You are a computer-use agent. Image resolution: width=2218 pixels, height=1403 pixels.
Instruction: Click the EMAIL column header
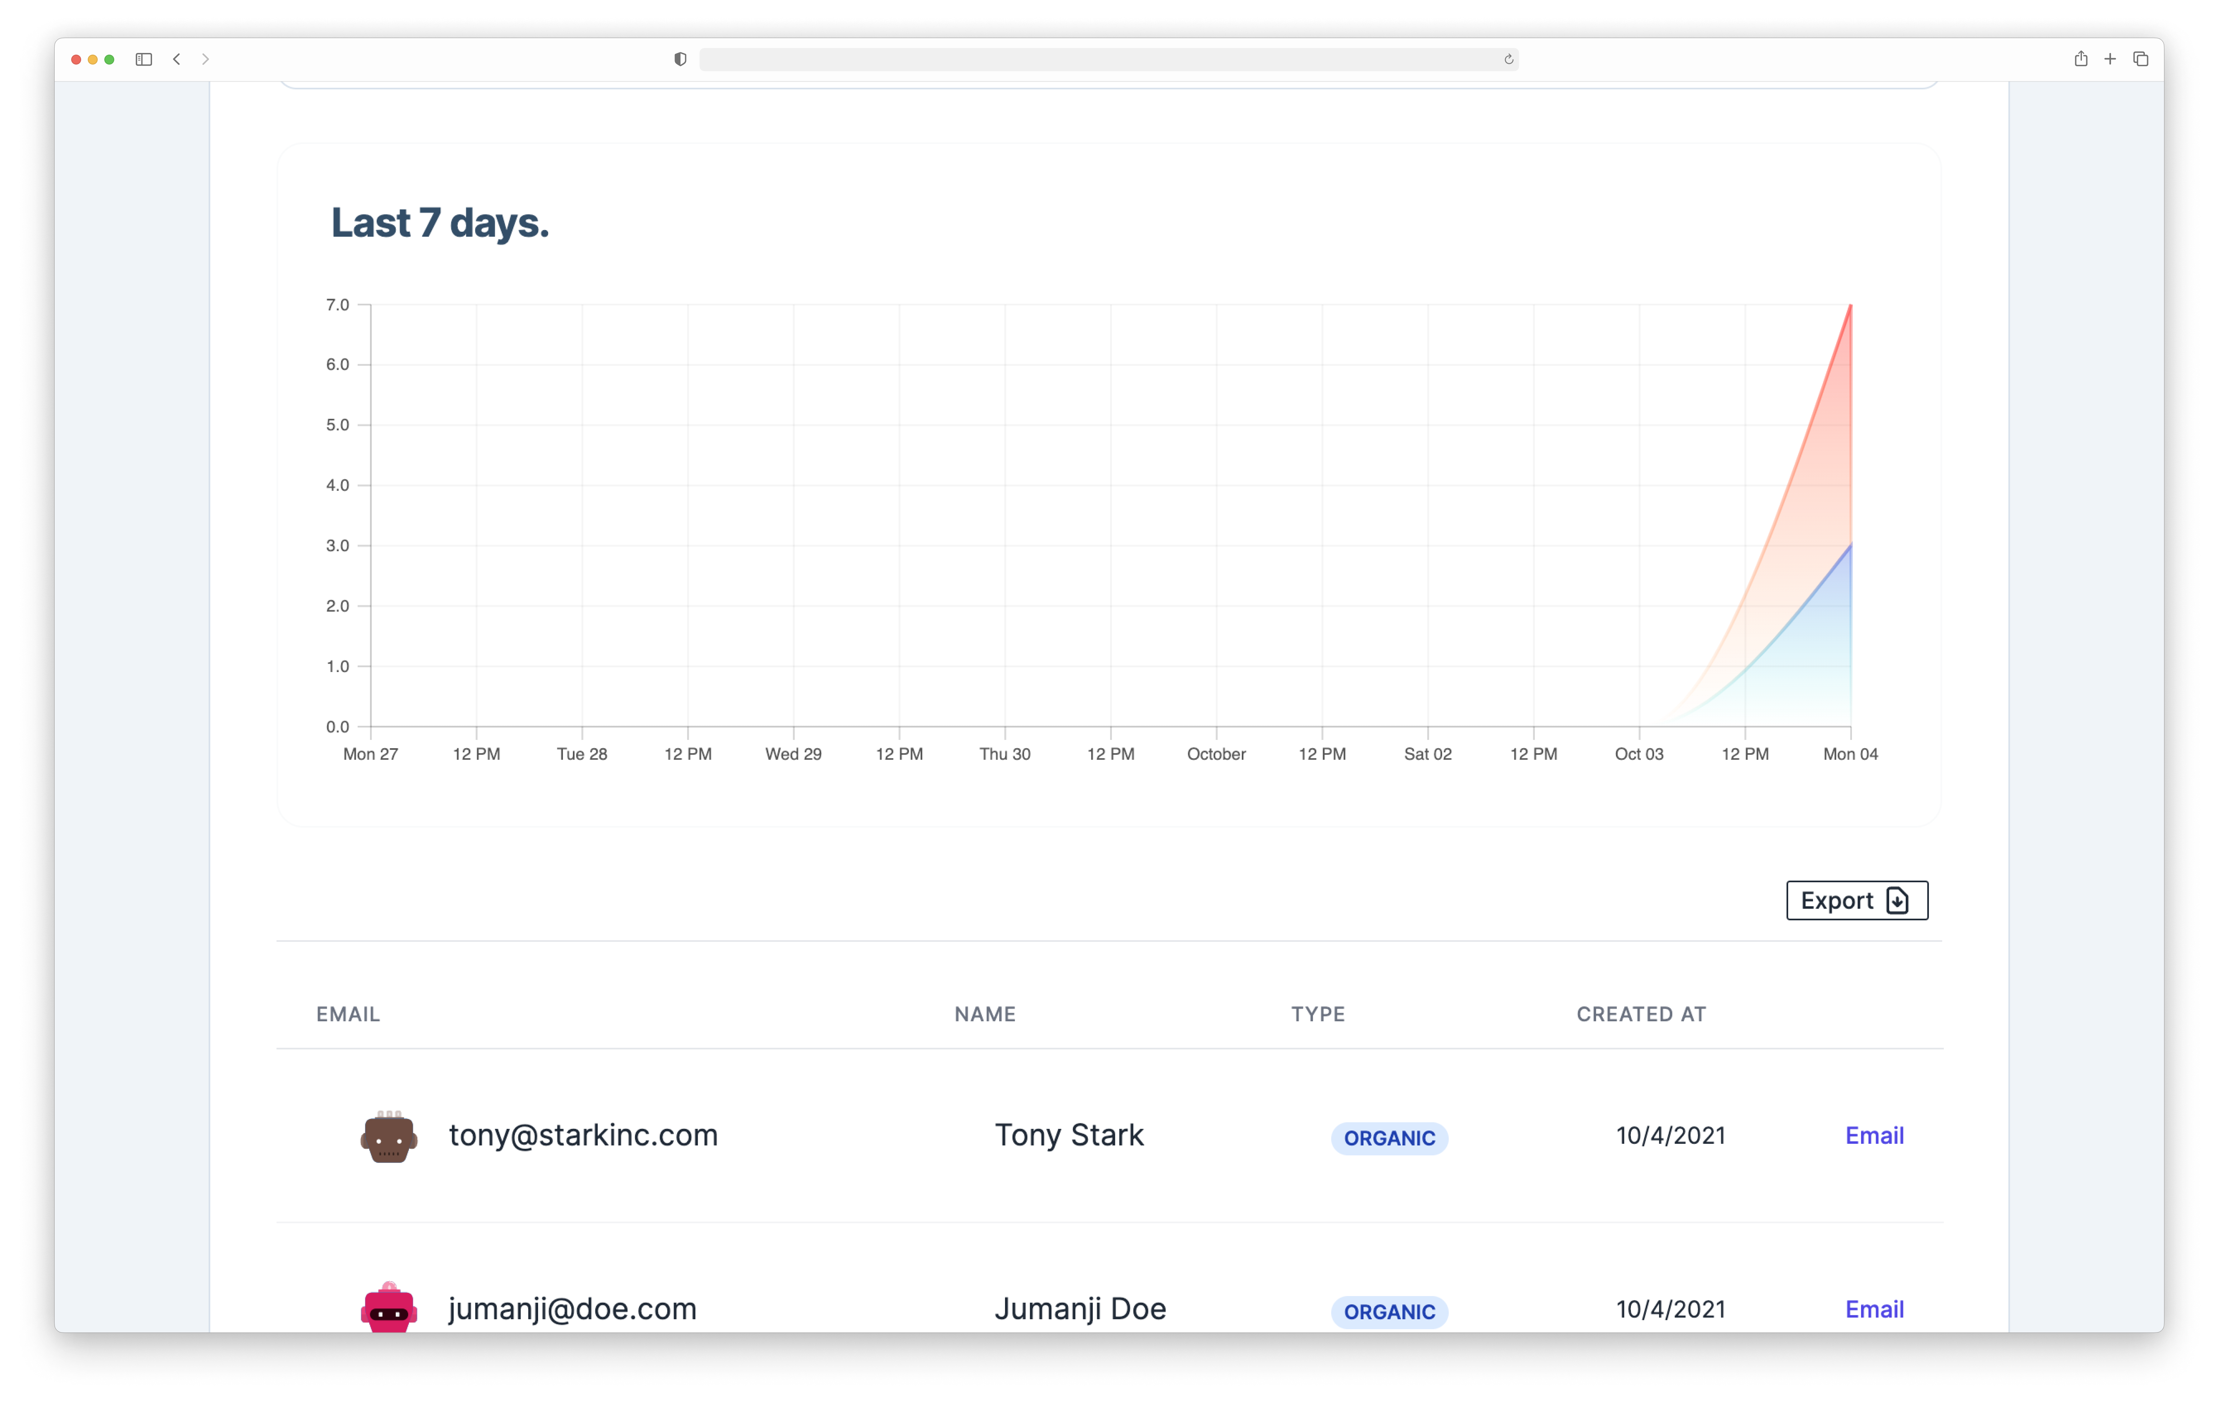(348, 1014)
